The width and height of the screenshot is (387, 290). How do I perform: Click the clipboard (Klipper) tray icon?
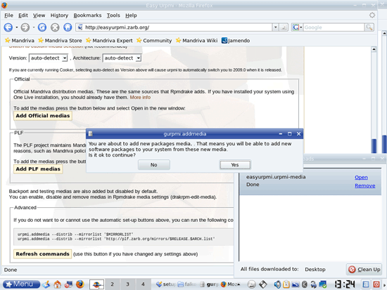[x=286, y=284]
